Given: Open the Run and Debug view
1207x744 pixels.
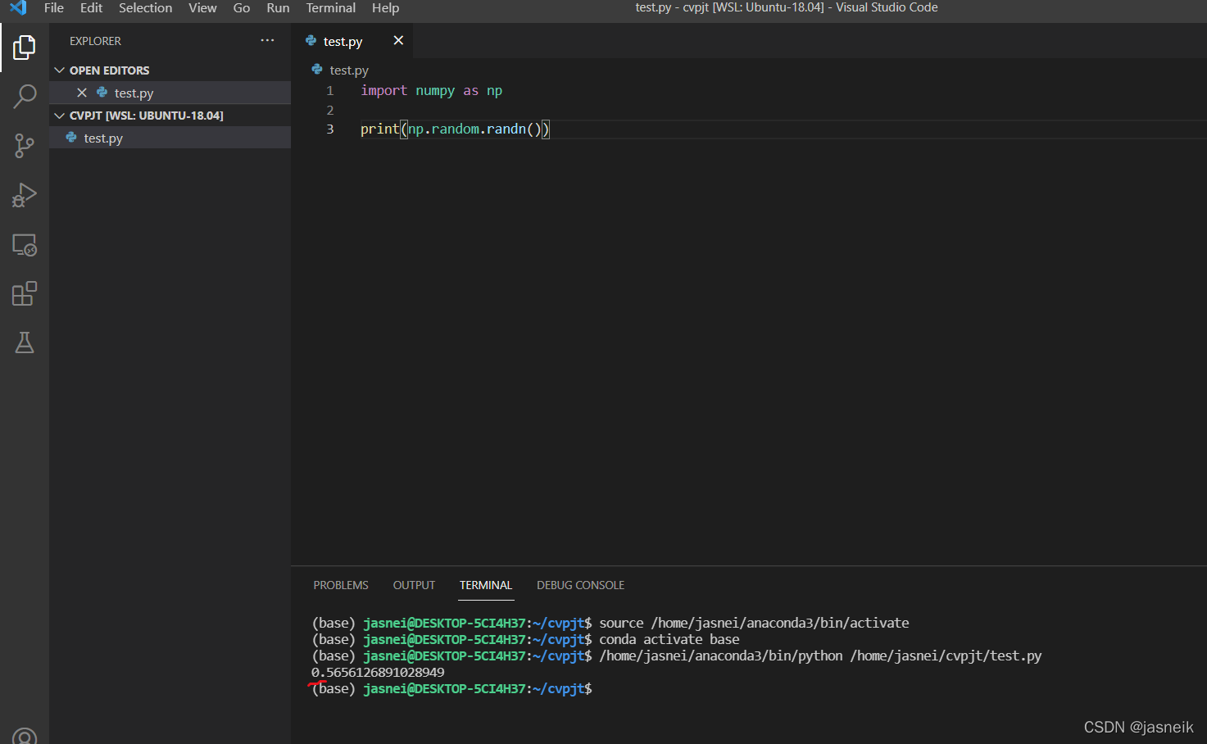Looking at the screenshot, I should point(25,195).
